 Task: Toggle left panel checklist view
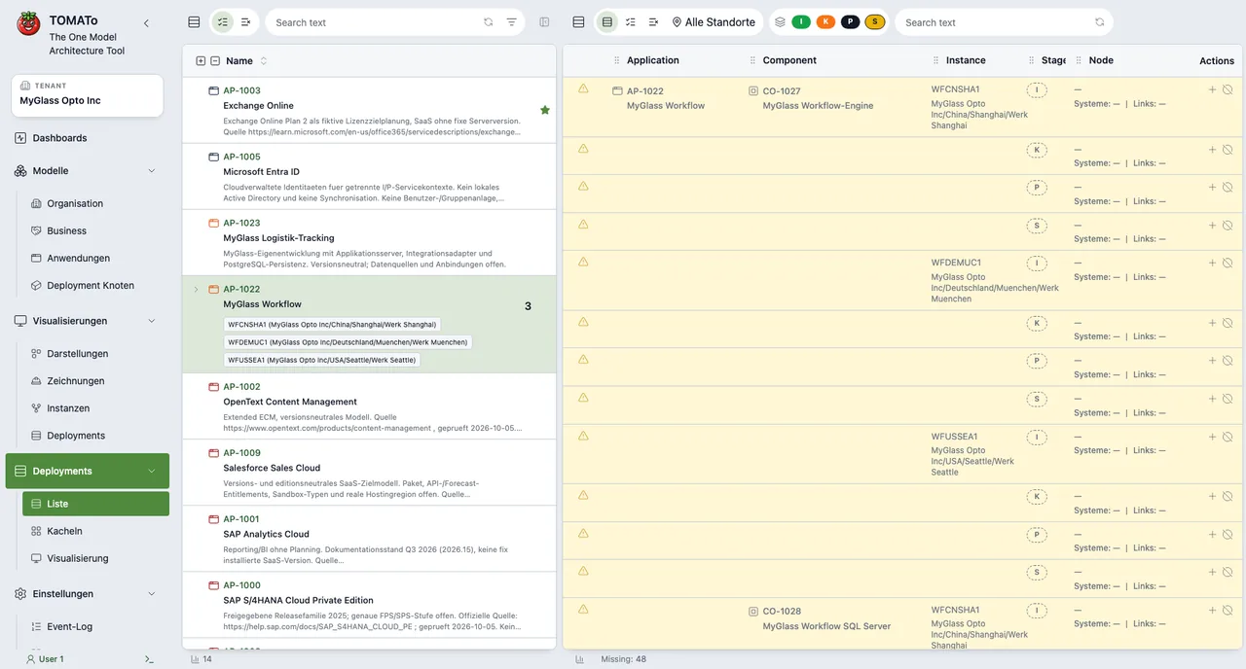pos(222,22)
